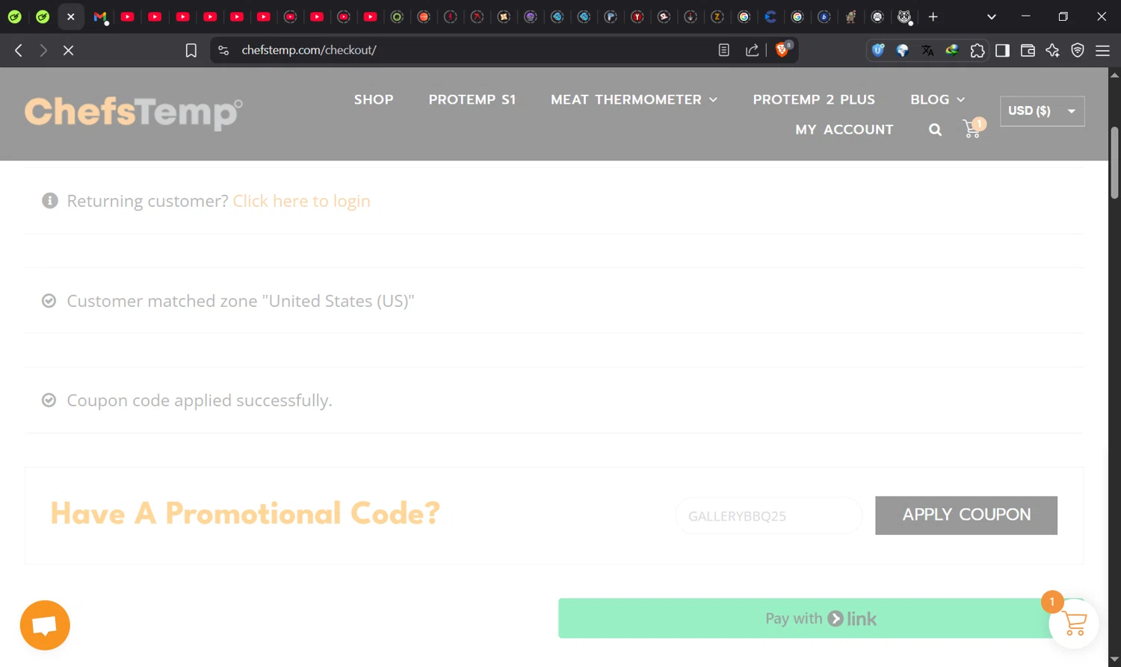The image size is (1121, 667).
Task: Click the Pay with link button
Action: [820, 618]
